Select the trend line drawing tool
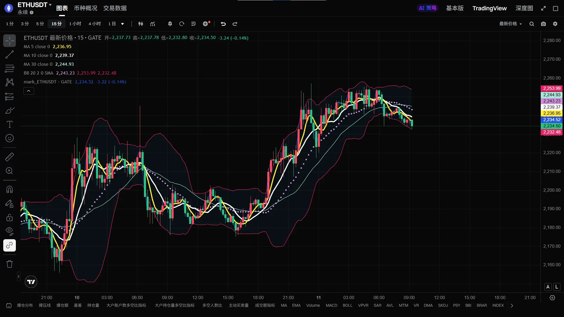 click(9, 55)
